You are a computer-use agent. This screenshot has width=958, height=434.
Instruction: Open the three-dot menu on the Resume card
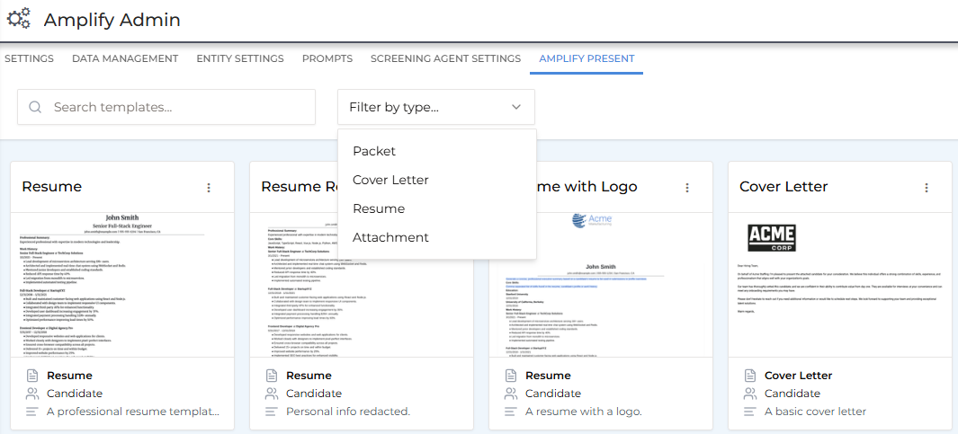coord(209,188)
